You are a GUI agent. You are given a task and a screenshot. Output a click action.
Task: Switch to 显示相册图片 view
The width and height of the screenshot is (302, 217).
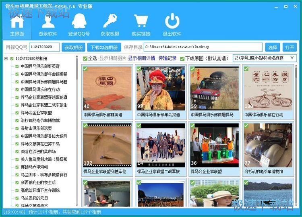113,58
